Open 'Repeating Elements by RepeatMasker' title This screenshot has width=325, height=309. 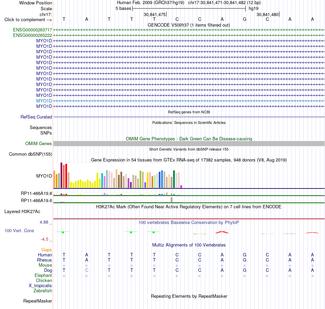(189, 296)
